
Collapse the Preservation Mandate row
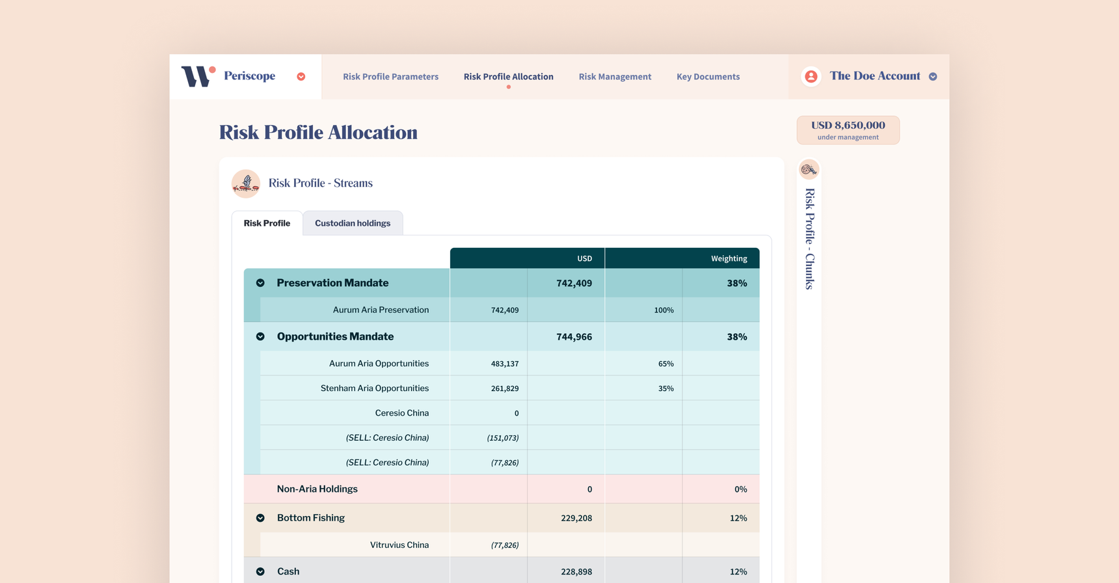[260, 283]
